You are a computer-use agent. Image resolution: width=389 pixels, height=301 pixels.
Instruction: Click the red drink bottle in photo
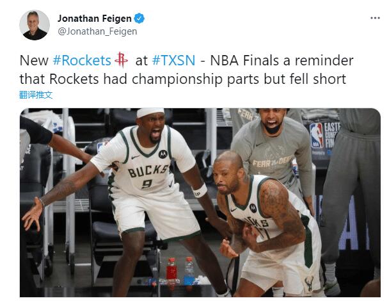point(171,270)
